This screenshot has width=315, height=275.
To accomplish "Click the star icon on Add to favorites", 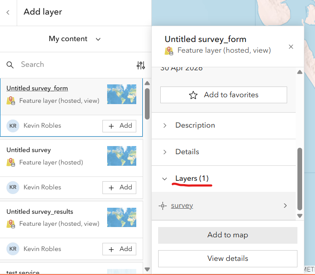I will coord(193,95).
